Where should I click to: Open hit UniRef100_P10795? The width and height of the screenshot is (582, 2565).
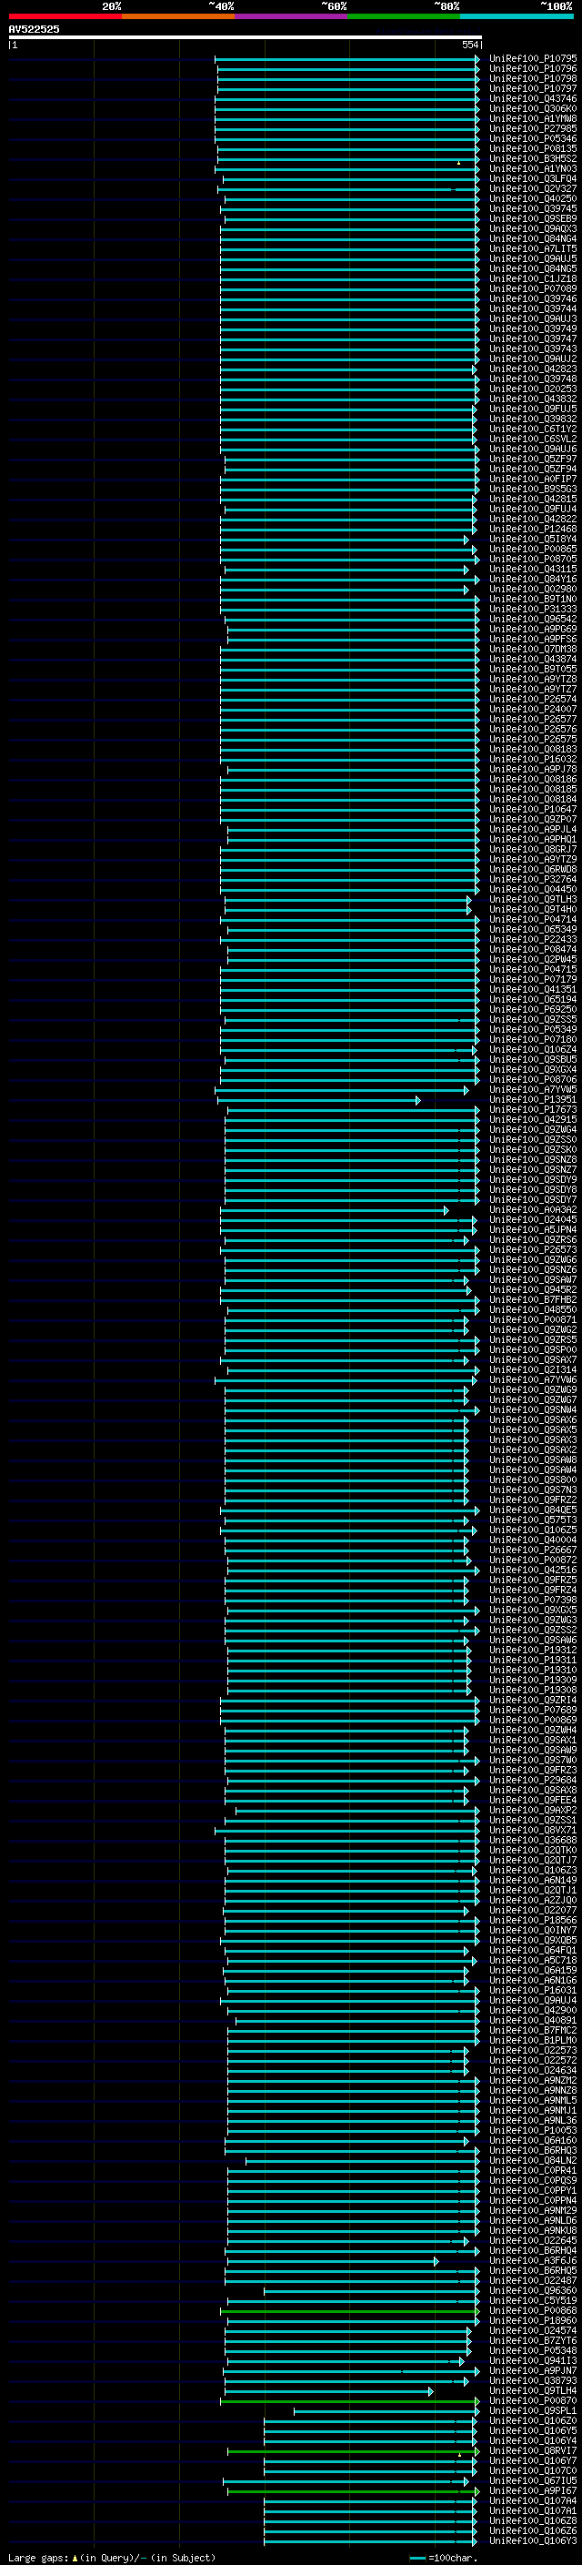pyautogui.click(x=532, y=59)
